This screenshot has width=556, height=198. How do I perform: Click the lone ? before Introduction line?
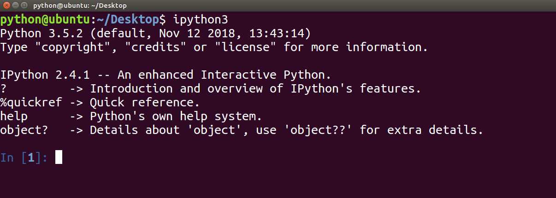tap(4, 88)
